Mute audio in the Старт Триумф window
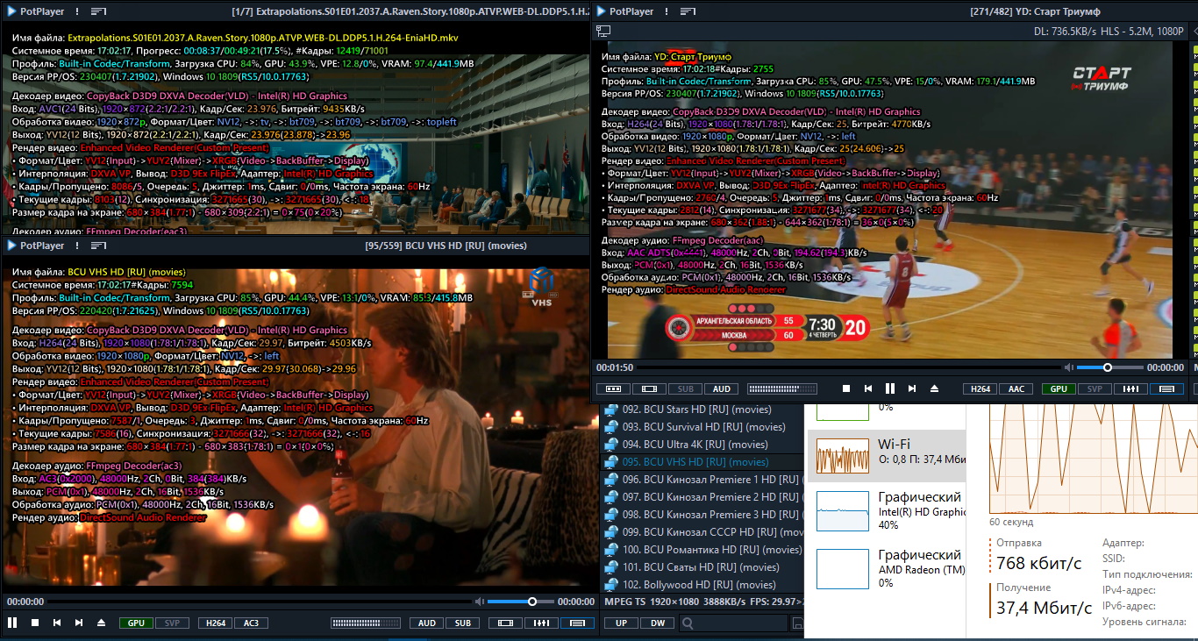1198x641 pixels. [x=1069, y=367]
